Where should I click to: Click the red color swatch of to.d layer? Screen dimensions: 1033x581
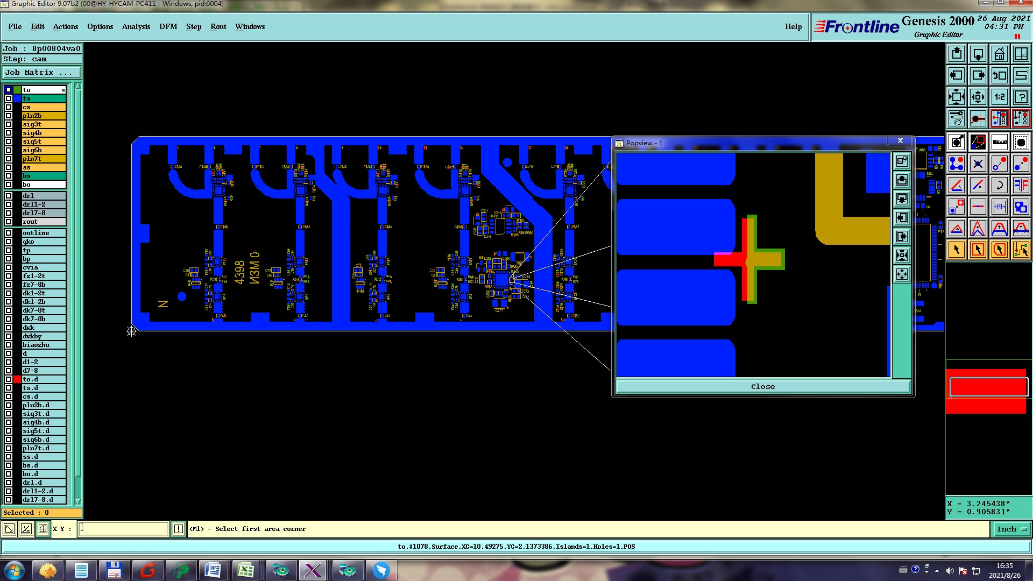point(17,379)
